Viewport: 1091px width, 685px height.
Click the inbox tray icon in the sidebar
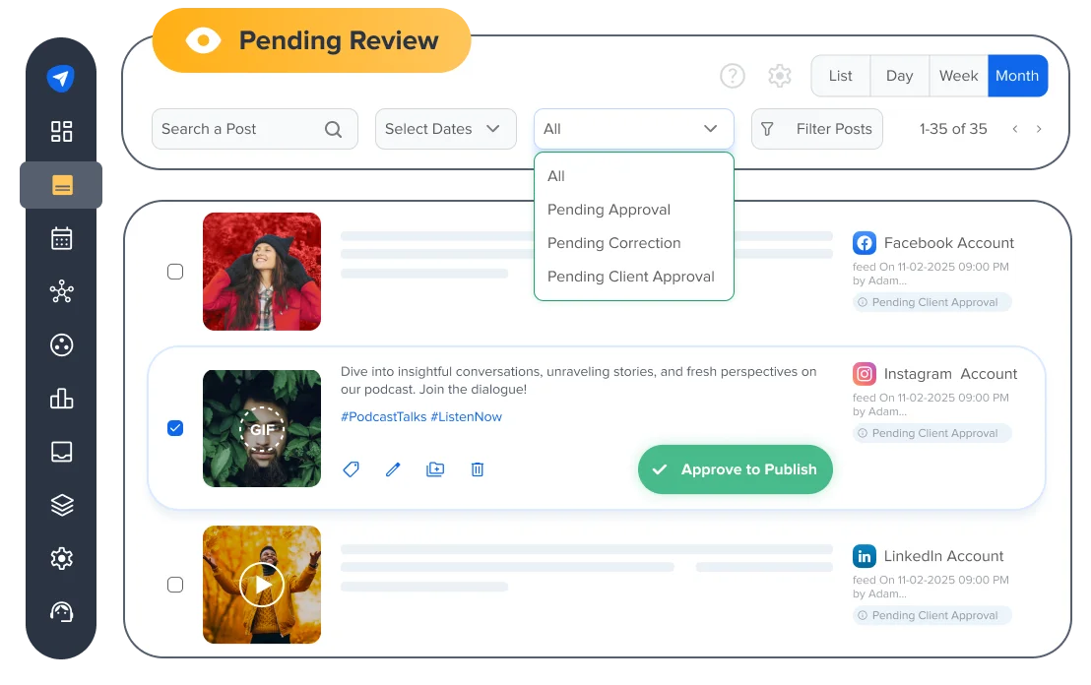pyautogui.click(x=62, y=452)
